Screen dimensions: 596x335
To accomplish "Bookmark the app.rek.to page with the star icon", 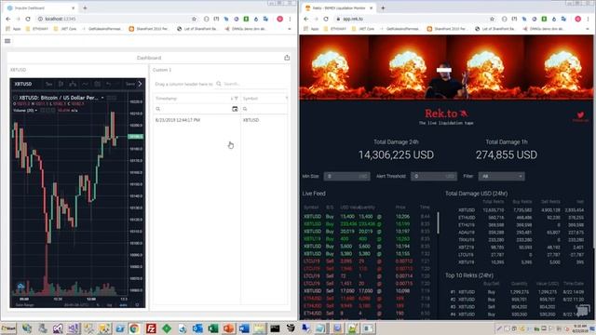I will pos(492,19).
